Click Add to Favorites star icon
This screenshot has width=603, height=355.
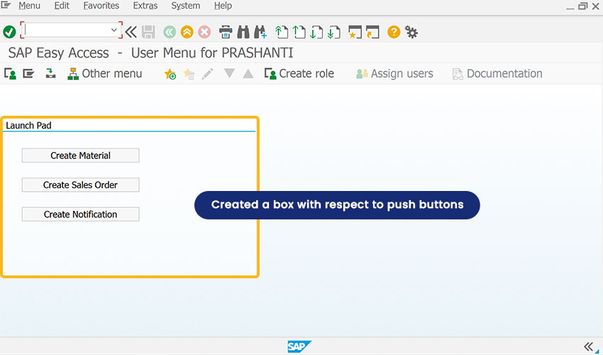tap(170, 74)
